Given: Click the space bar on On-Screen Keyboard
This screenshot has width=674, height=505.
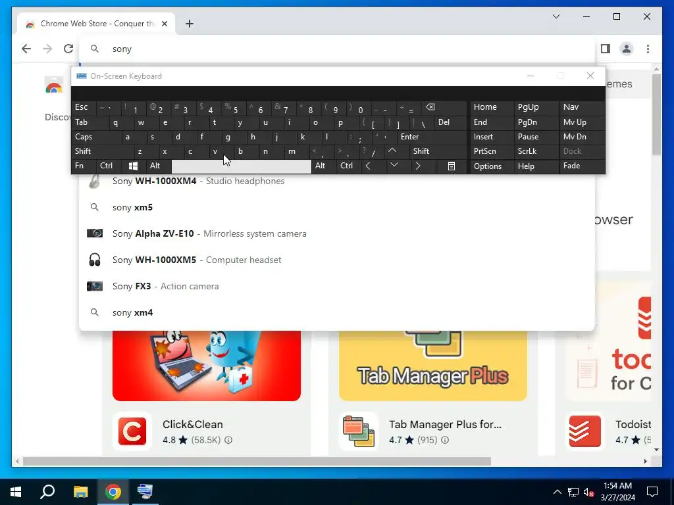Looking at the screenshot, I should [x=241, y=166].
